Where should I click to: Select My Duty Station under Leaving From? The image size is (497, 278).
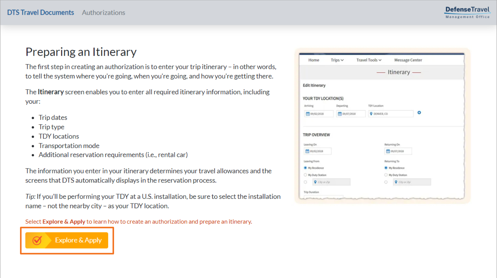(x=305, y=175)
